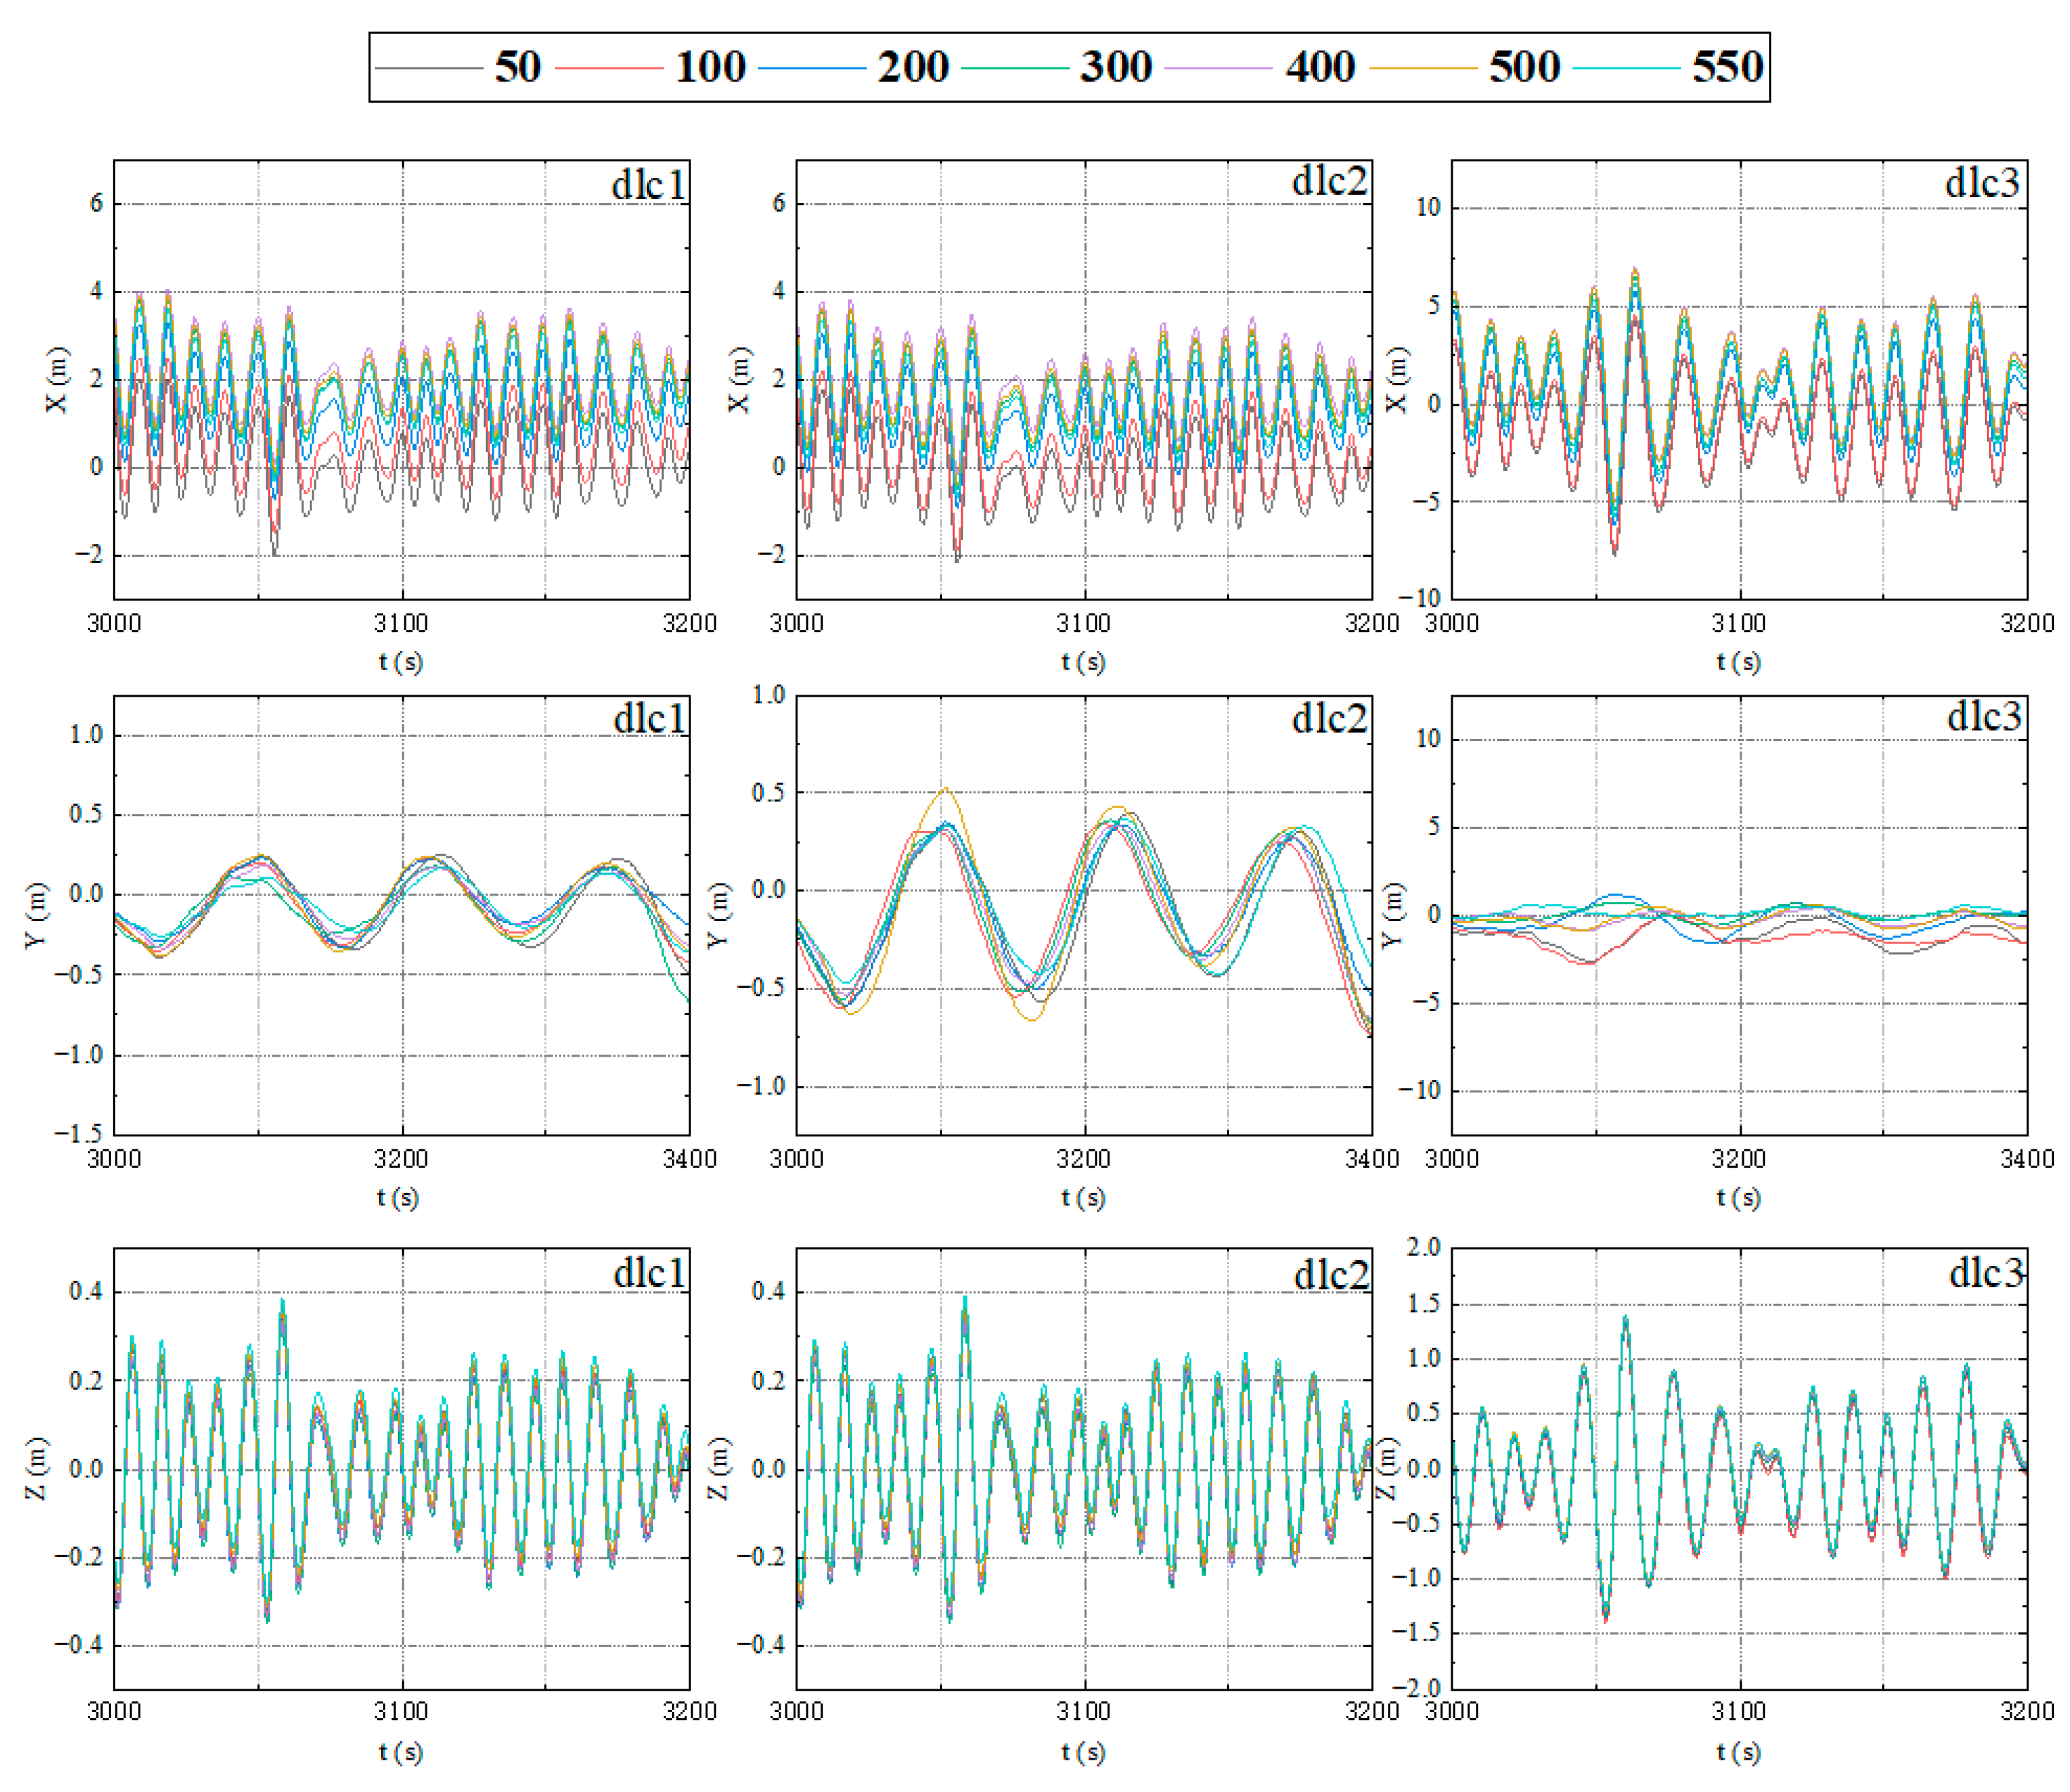
Task: Click the 1.0 top tick on dlc2 Y axis
Action: [768, 695]
